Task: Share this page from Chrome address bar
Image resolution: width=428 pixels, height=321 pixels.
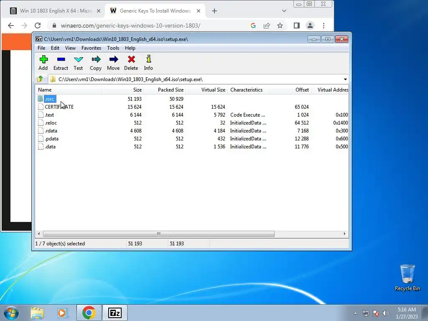Action: [267, 25]
